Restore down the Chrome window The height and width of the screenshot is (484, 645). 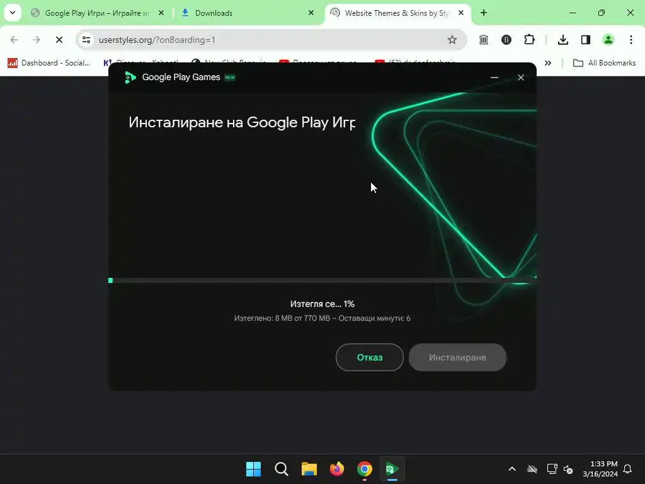coord(602,13)
